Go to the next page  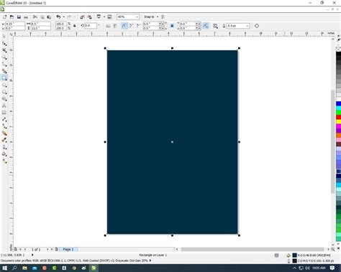pyautogui.click(x=47, y=249)
